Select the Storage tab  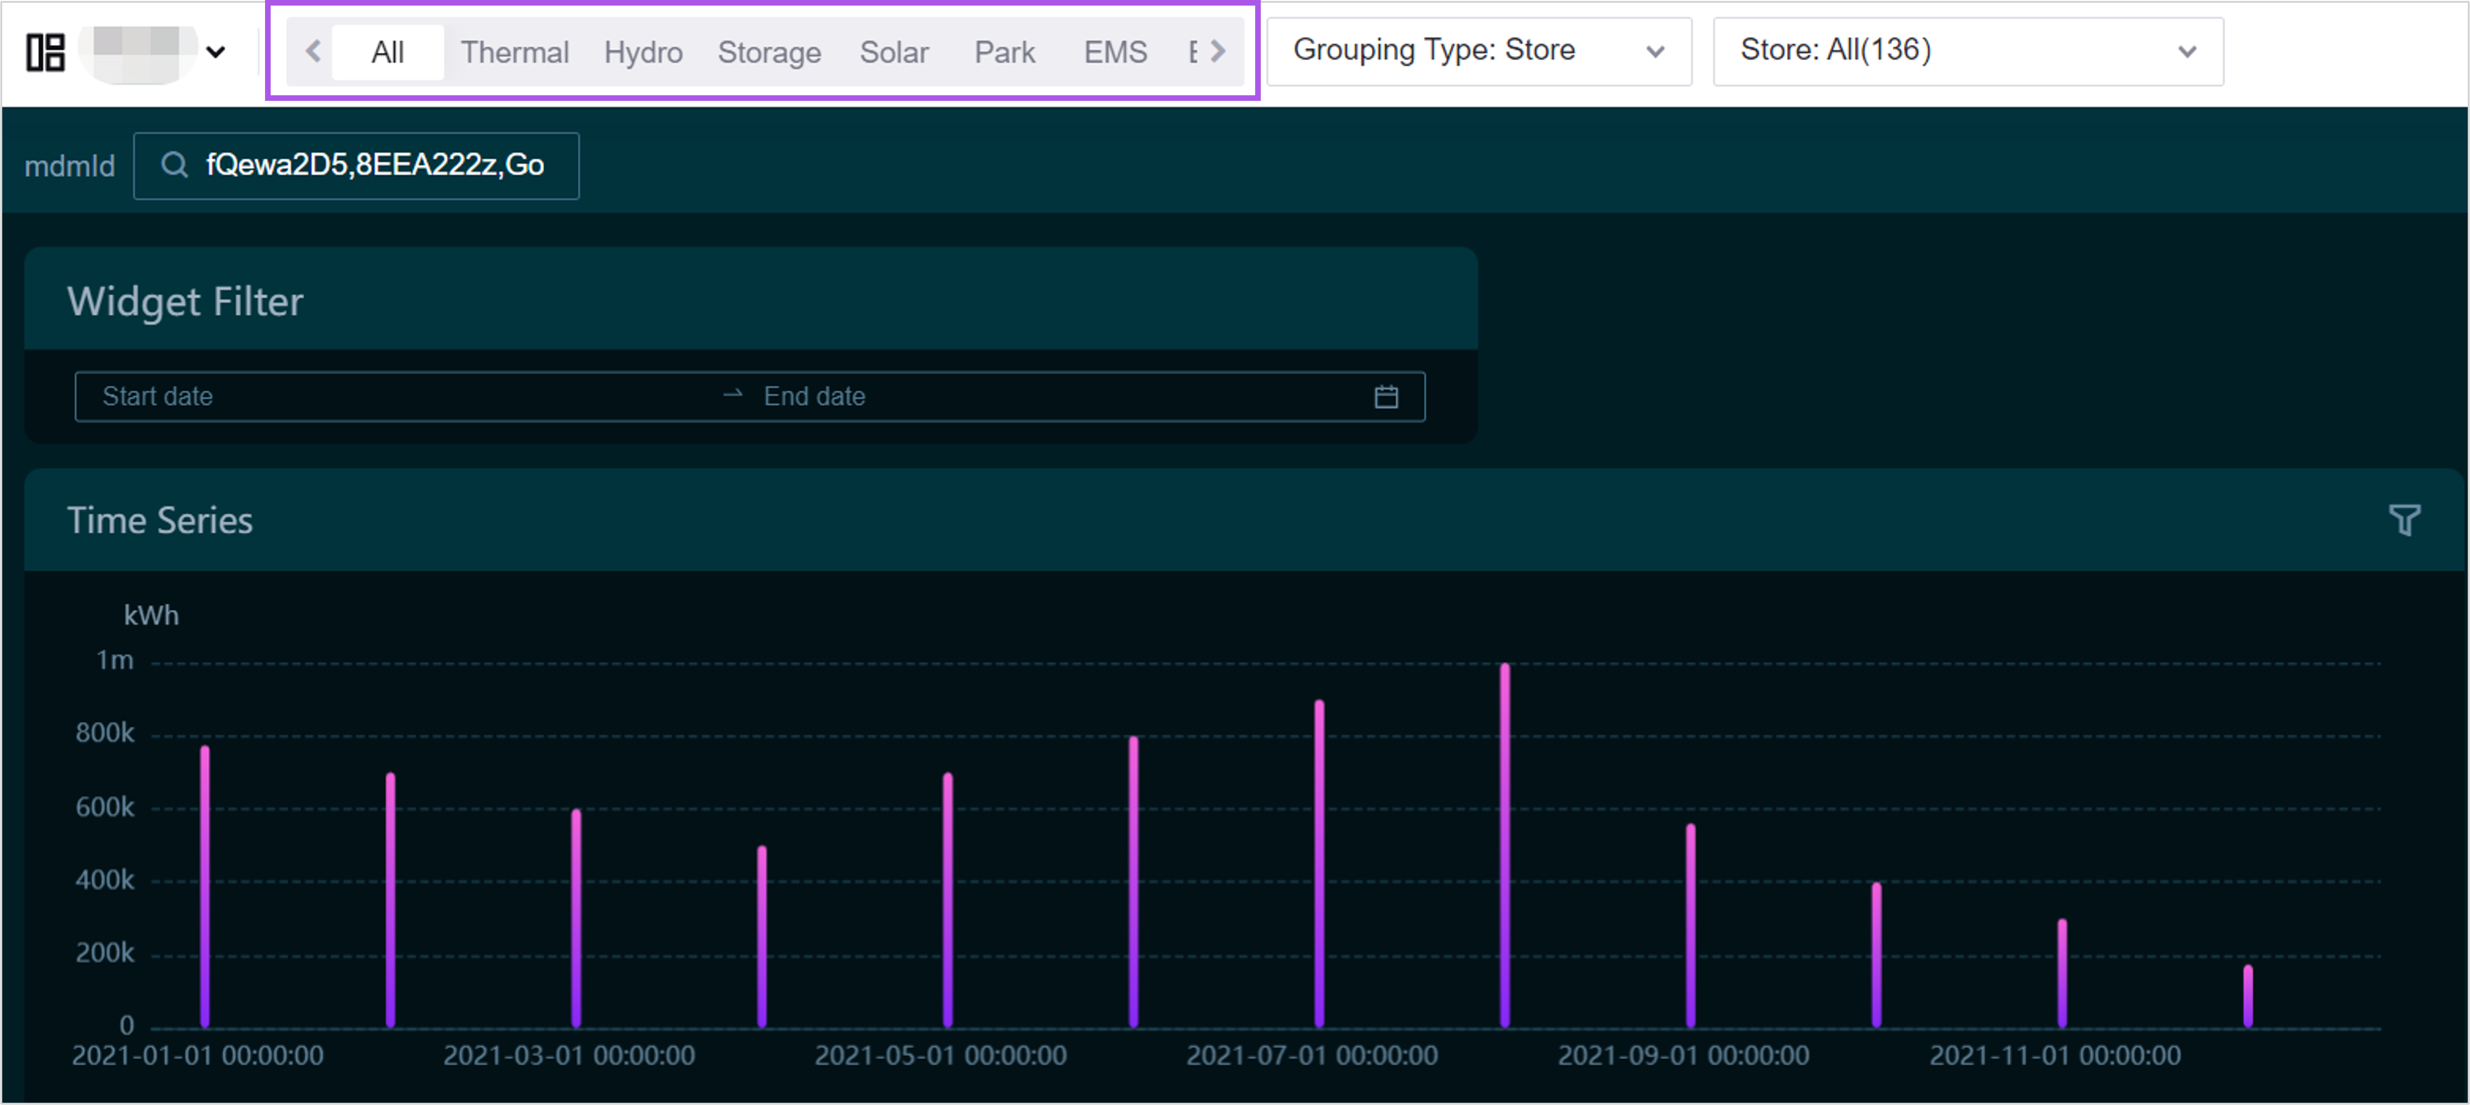(x=769, y=52)
